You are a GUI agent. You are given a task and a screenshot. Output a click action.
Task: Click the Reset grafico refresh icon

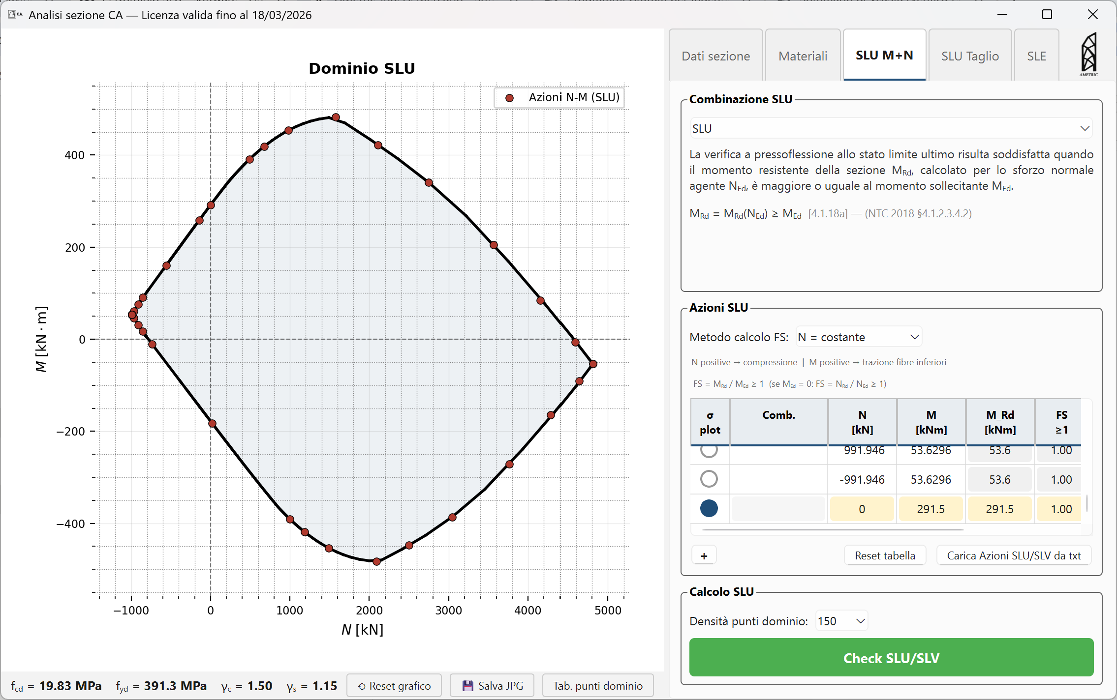coord(362,686)
